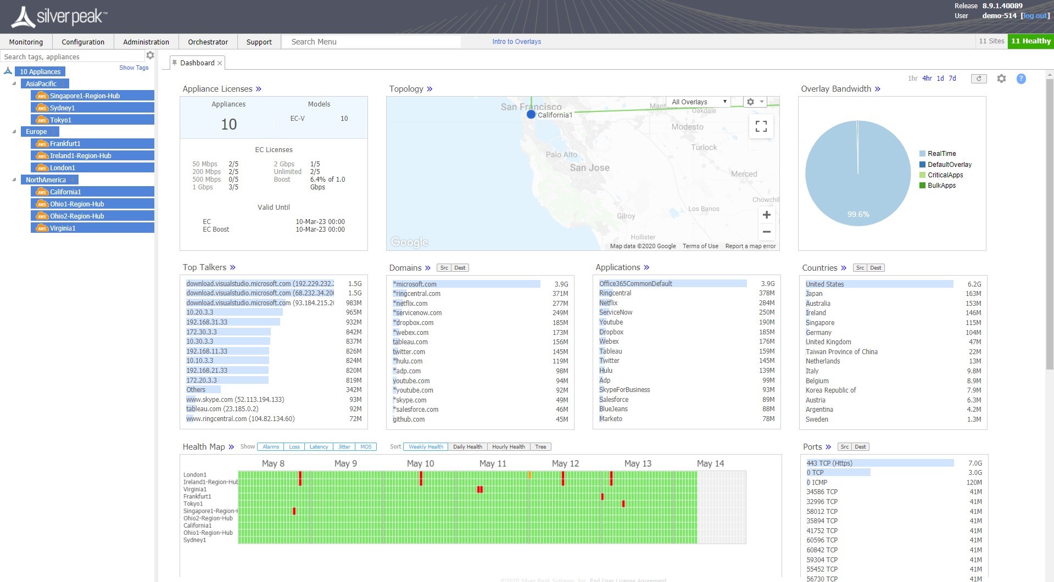Open dashboard settings gear near the refresh button
Screen dimensions: 1054x582
[1001, 79]
